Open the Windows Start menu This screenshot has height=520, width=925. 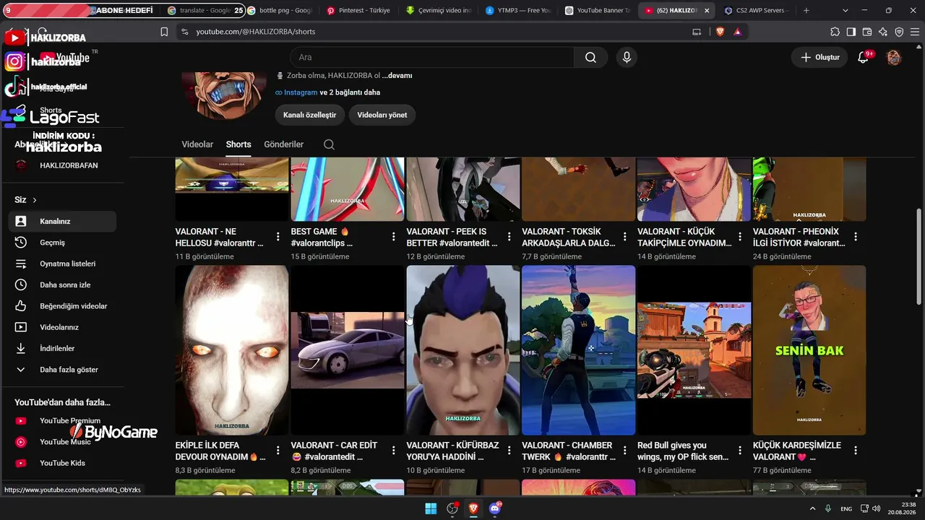click(x=431, y=508)
